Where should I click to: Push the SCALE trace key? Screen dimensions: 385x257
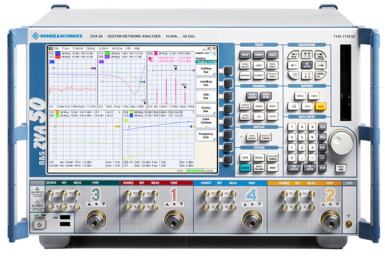(272, 54)
